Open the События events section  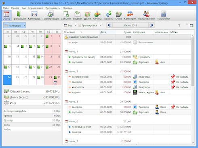coord(66,15)
